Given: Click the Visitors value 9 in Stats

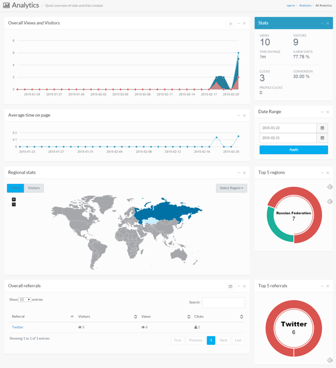Looking at the screenshot, I should [x=296, y=42].
